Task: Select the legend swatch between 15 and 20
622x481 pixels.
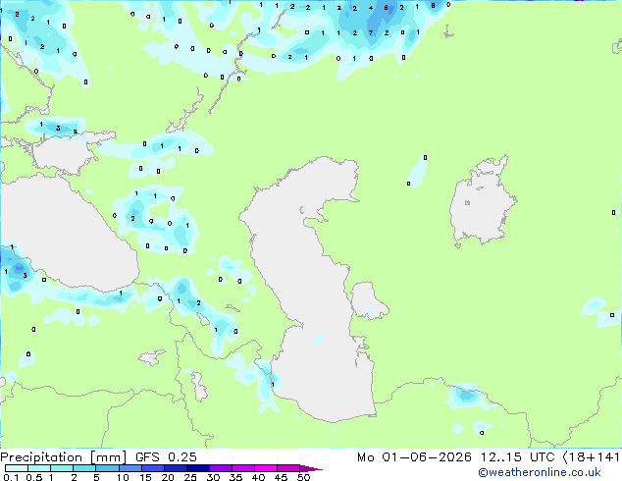Action: [152, 468]
